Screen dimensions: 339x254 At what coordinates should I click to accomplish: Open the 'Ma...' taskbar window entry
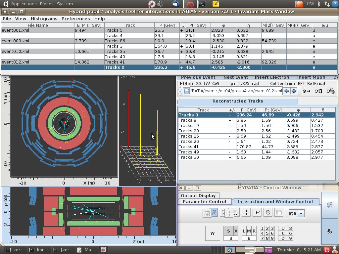tap(86, 250)
